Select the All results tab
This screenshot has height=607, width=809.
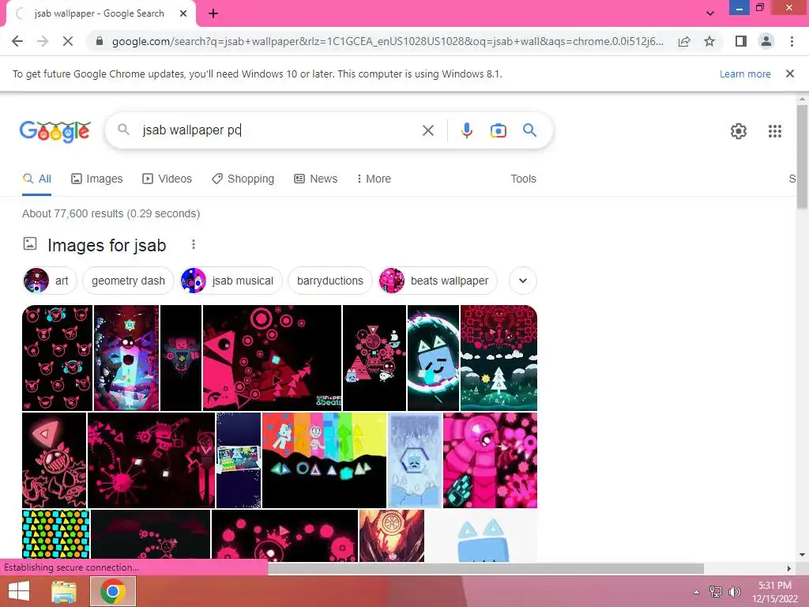point(36,179)
